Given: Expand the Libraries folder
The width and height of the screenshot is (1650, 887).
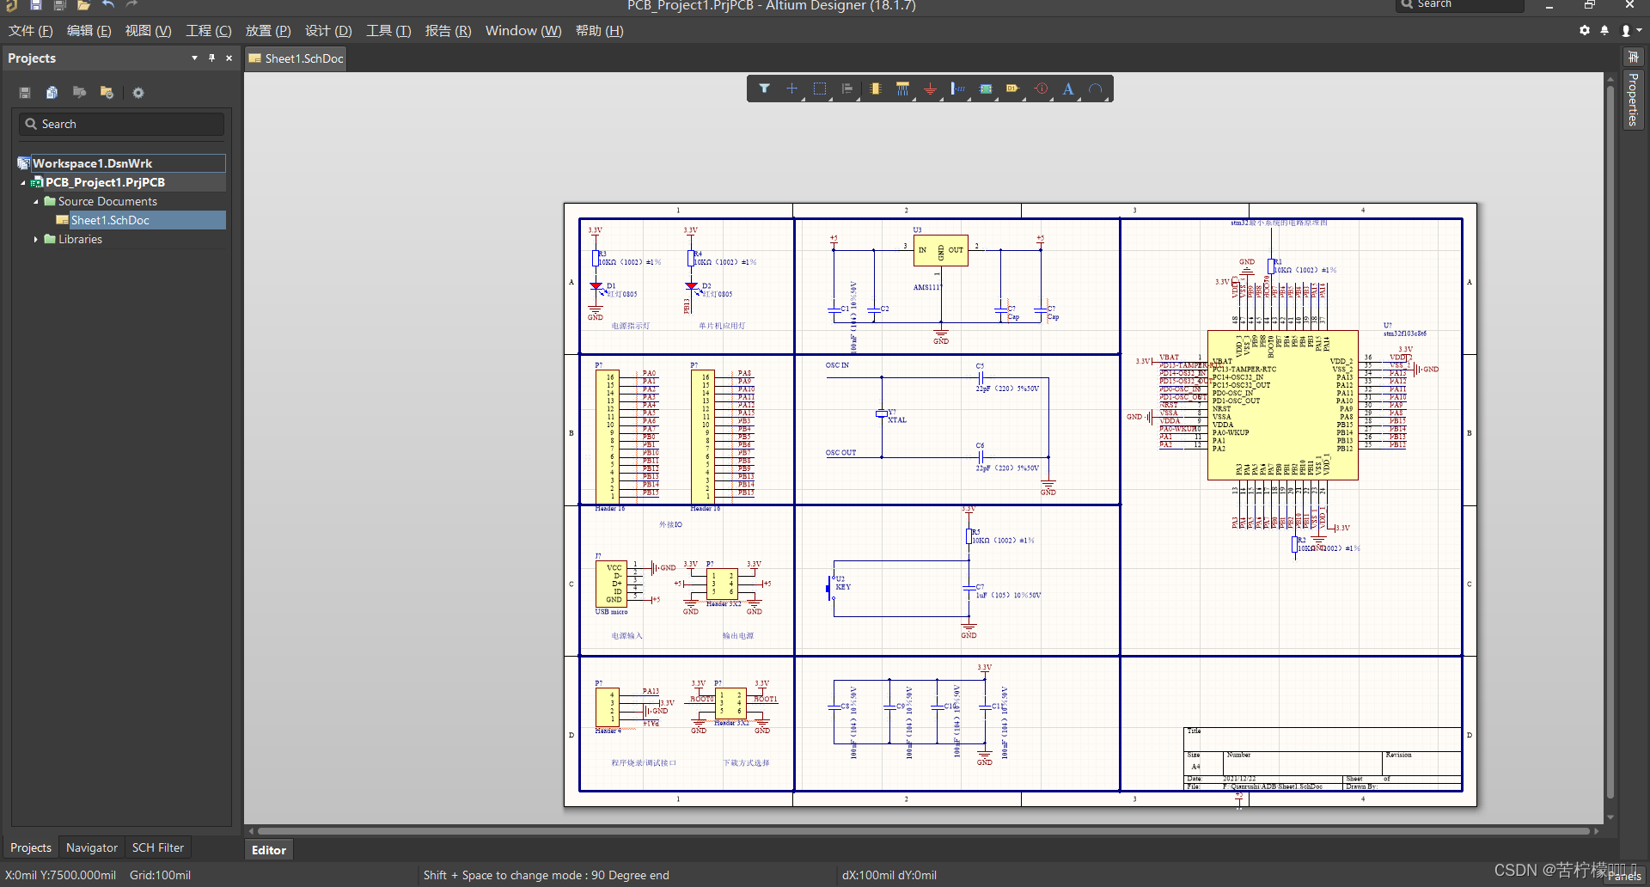Looking at the screenshot, I should coord(36,239).
